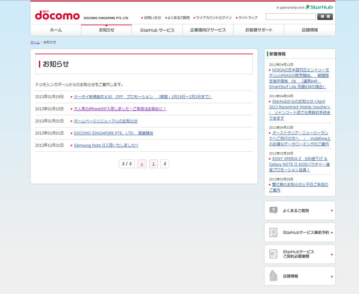
Task: Open マイアカウントログイン header link
Action: tap(213, 18)
